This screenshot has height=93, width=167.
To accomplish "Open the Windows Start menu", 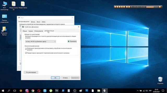I will [x=3, y=91].
